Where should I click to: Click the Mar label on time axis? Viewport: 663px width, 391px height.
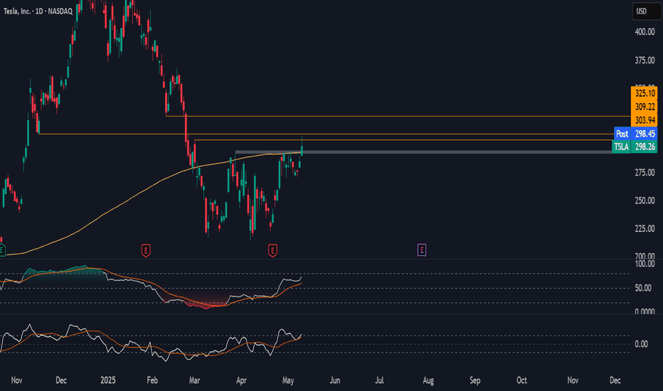click(x=194, y=380)
